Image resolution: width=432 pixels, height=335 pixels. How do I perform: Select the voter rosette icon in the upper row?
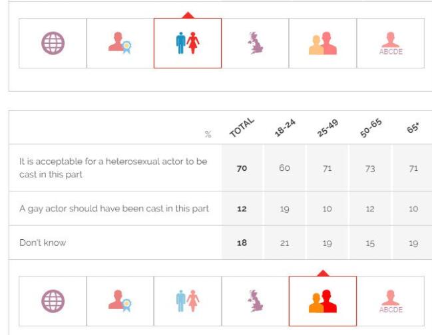pos(120,43)
